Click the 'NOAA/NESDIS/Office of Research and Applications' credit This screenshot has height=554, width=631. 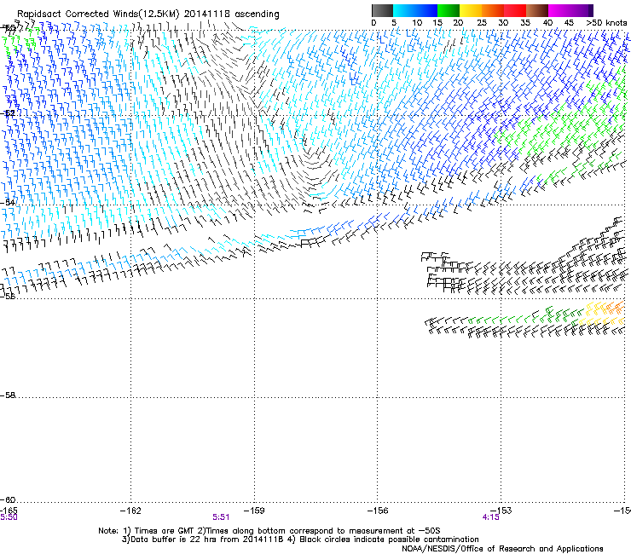point(502,549)
